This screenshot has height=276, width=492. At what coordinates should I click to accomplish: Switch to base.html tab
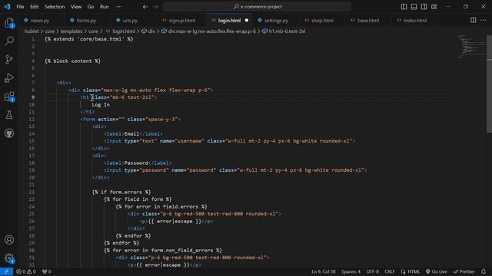368,21
